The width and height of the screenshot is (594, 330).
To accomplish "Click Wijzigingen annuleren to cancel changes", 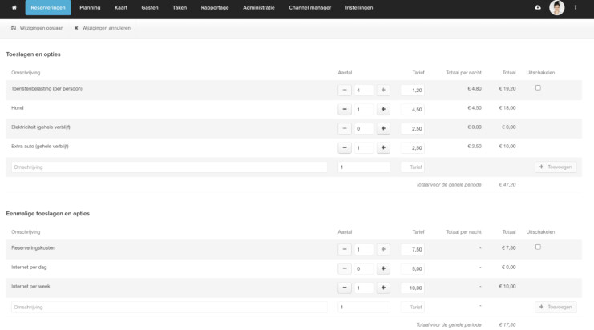I will click(102, 28).
